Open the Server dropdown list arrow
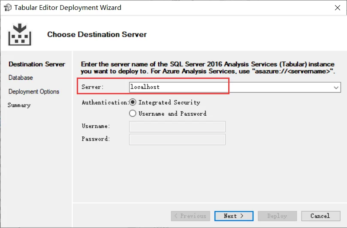Viewport: 347px width, 228px height. (x=336, y=87)
